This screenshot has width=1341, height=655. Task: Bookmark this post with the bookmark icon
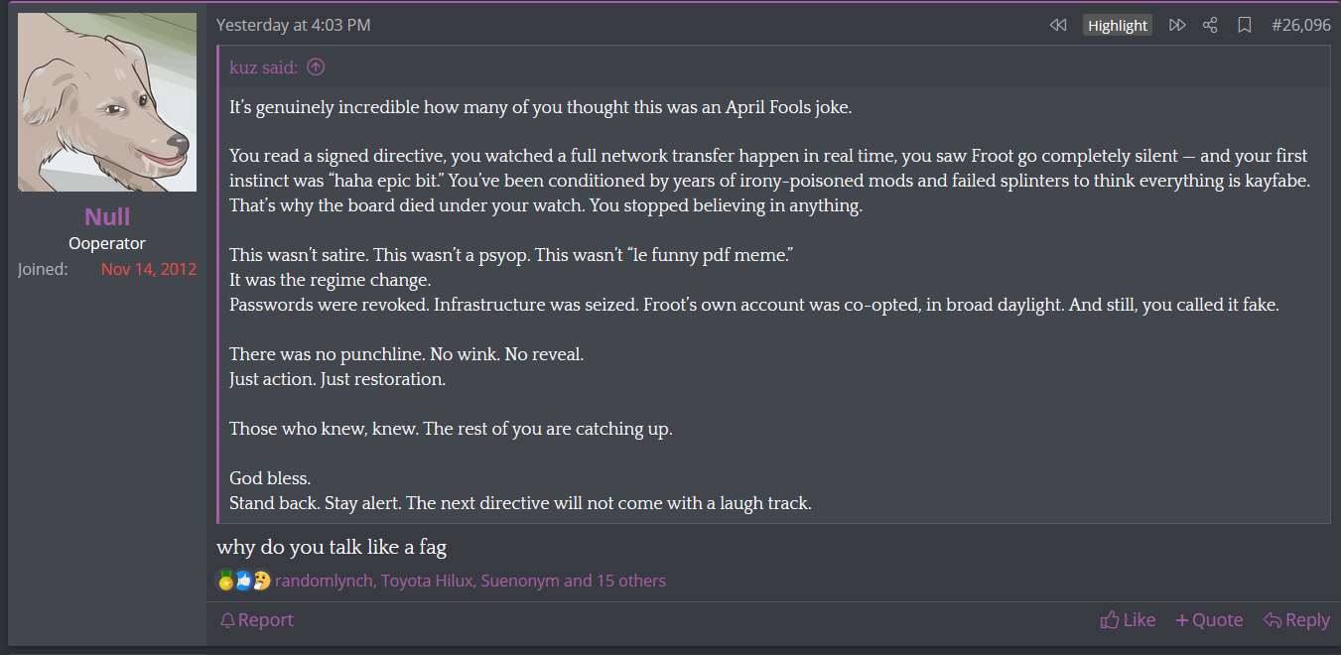point(1244,25)
